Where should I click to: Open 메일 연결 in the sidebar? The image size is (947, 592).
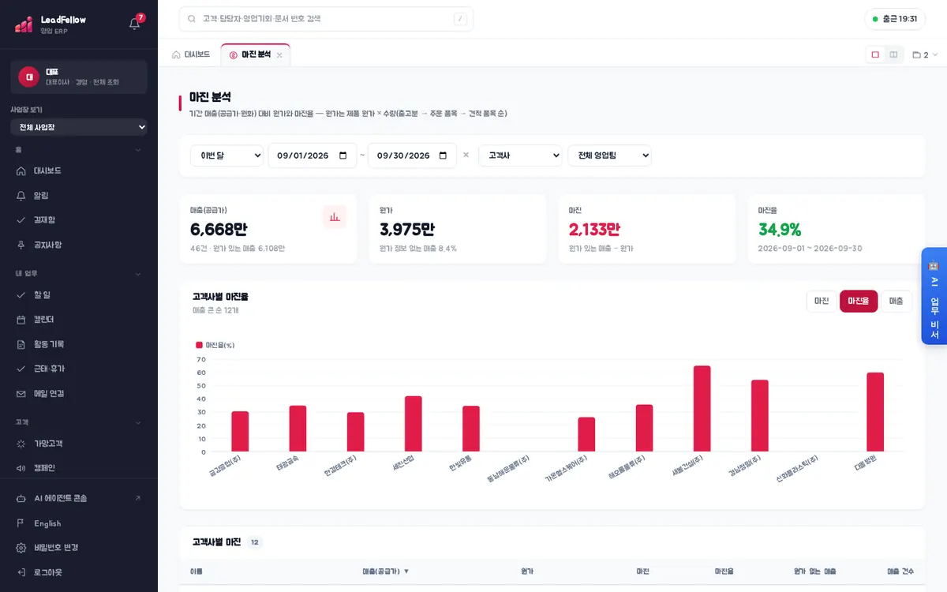(79, 393)
